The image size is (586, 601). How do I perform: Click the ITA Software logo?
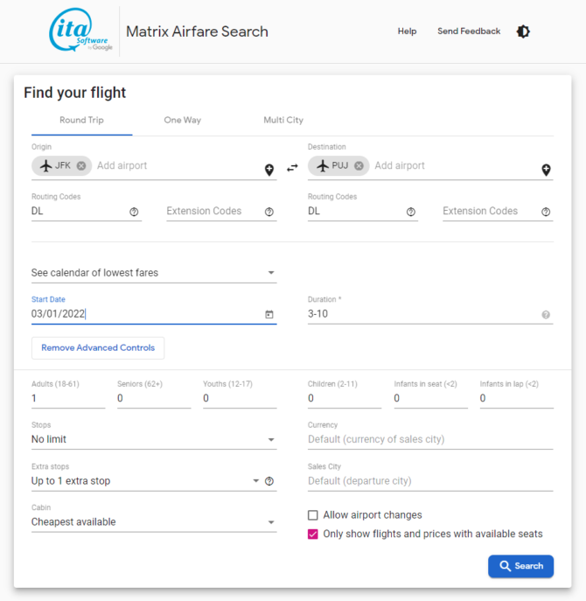(x=80, y=31)
